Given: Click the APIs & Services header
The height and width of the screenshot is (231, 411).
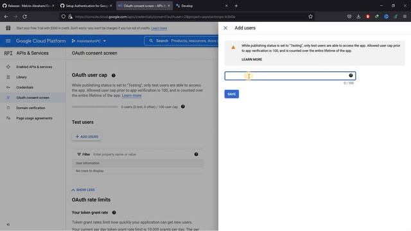Looking at the screenshot, I should (33, 53).
